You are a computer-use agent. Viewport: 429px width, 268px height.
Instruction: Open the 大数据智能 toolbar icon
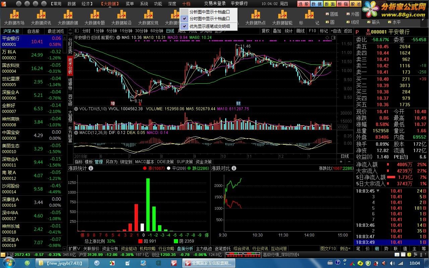[x=282, y=17]
